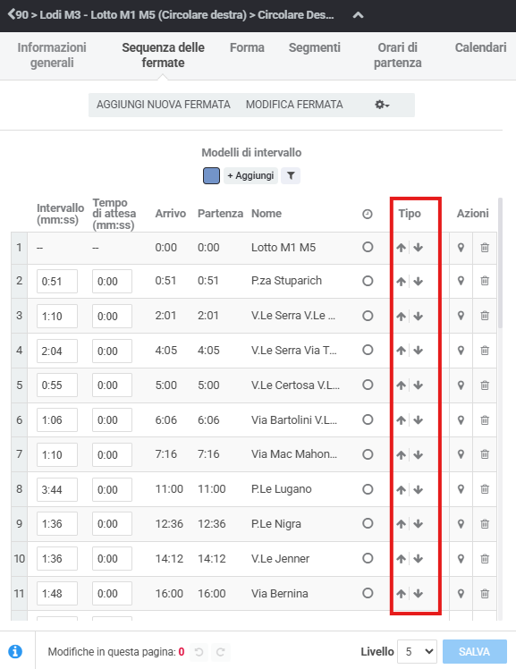Switch to the Orari di partenza tab
Screen dimensions: 516x669
click(x=397, y=55)
